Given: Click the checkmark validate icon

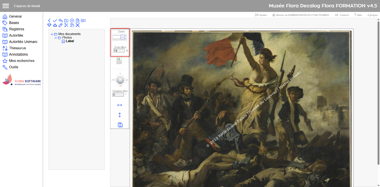Looking at the screenshot, I should pyautogui.click(x=55, y=21).
